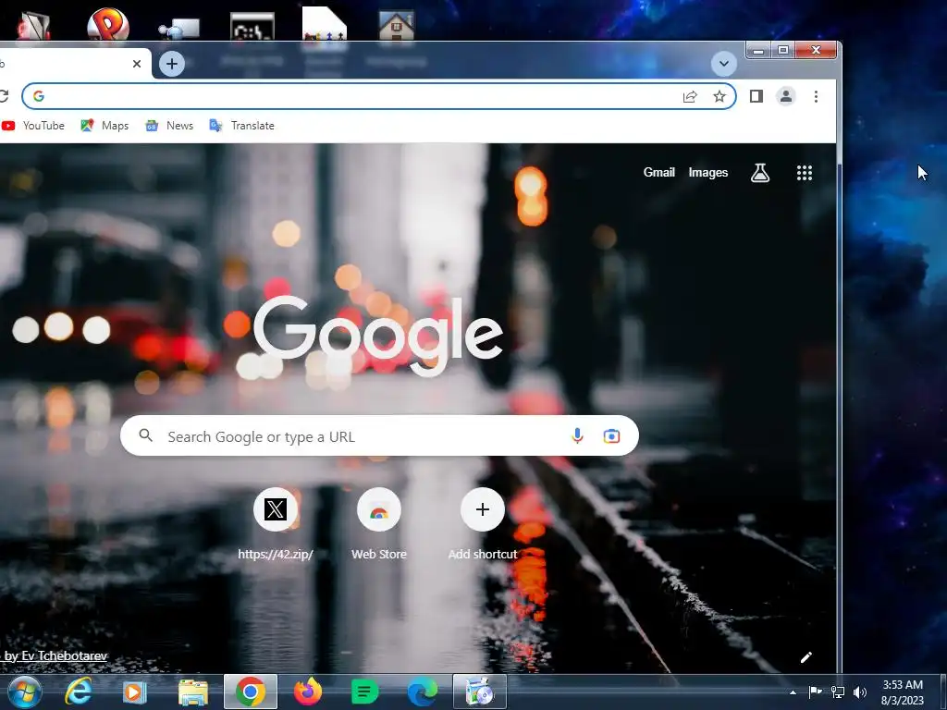Launch Microsoft Edge from taskbar
The width and height of the screenshot is (947, 710).
tap(422, 692)
